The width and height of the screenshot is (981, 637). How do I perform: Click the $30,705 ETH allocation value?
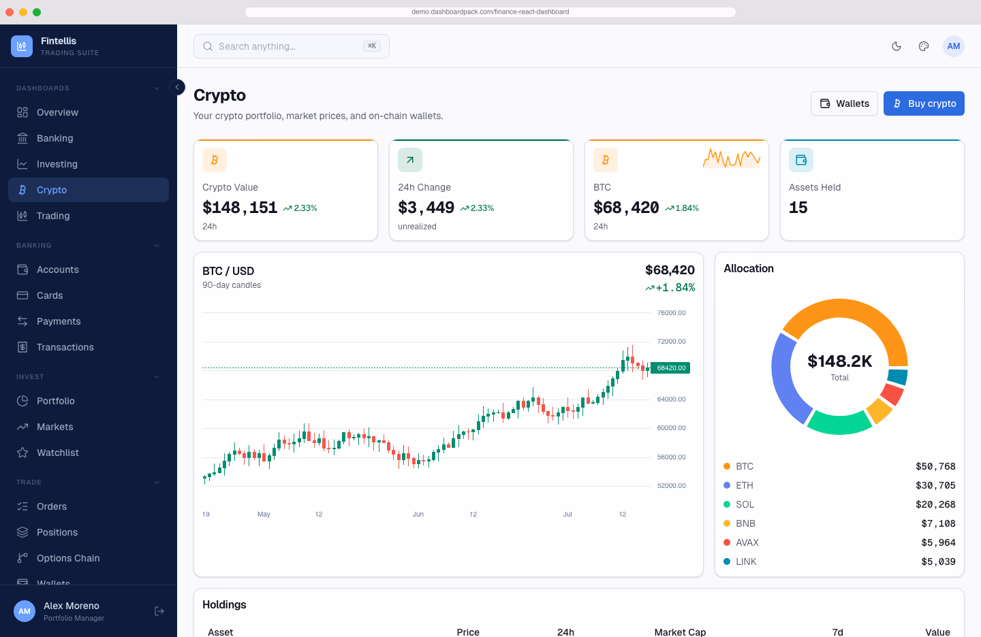coord(935,485)
